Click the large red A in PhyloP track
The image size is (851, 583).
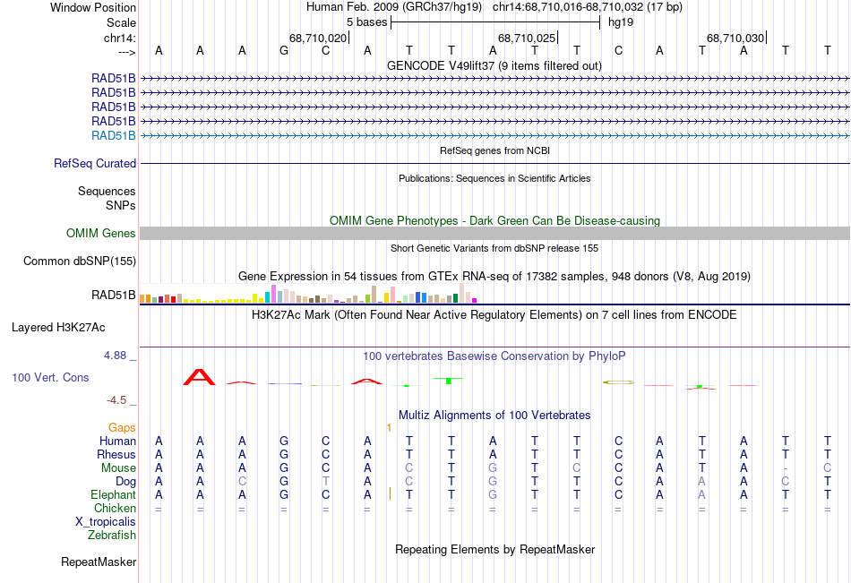199,377
